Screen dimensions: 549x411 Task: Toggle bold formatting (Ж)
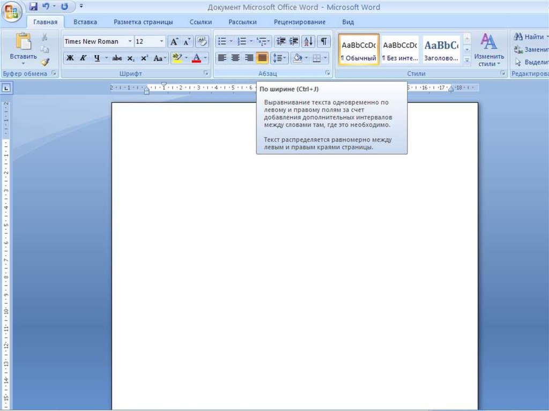70,58
